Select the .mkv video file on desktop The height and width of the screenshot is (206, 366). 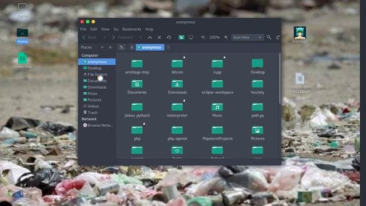pos(22,61)
